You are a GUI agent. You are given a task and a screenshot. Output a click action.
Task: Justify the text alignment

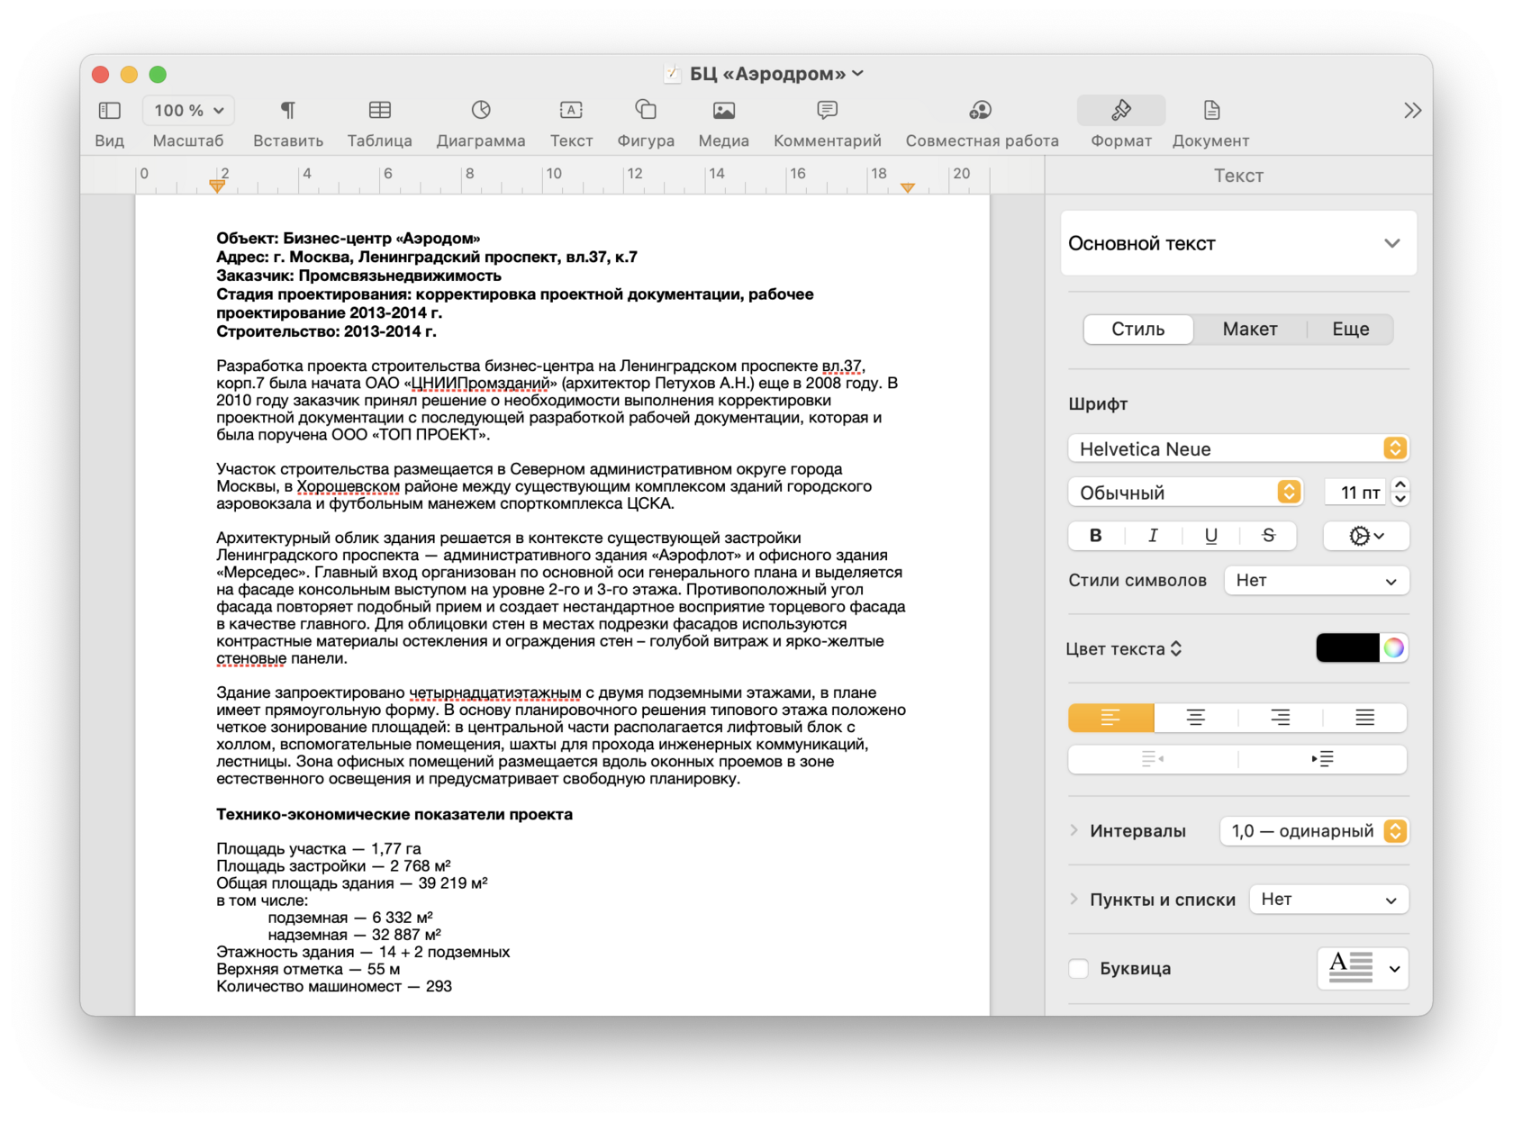[1364, 718]
